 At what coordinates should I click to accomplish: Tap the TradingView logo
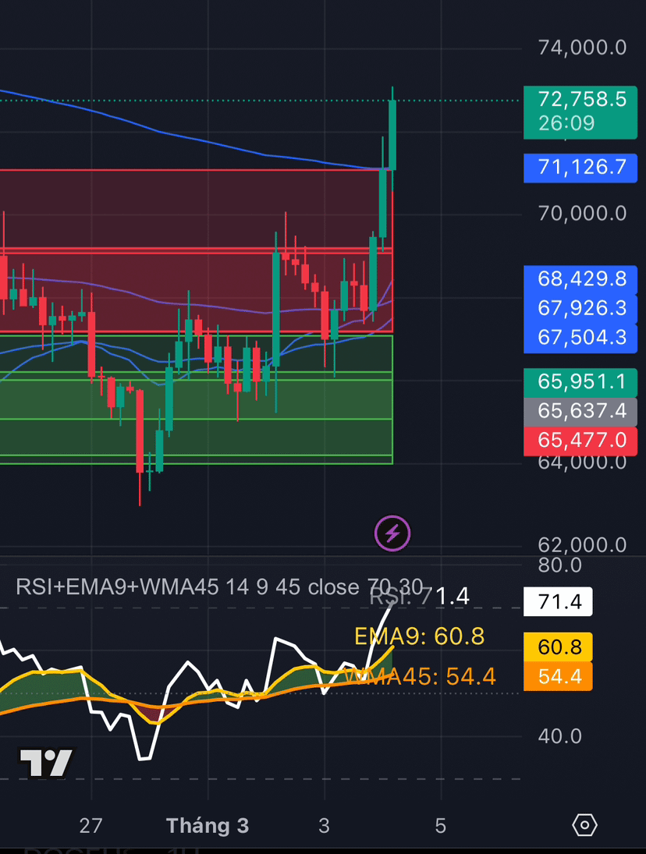tap(46, 763)
